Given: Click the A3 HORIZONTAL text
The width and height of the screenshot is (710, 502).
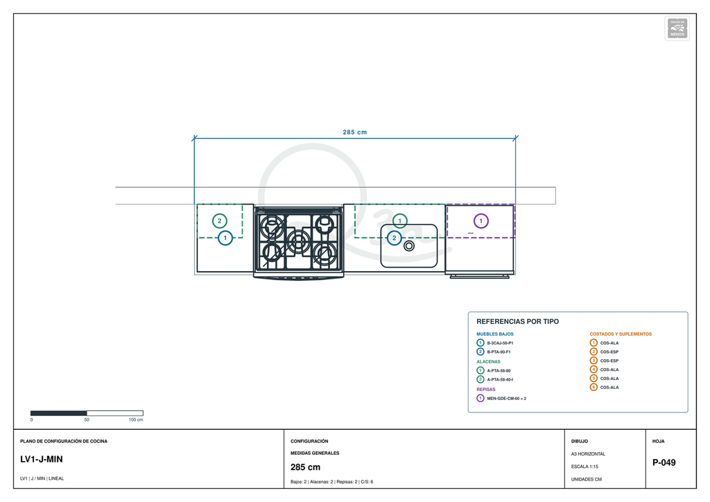Looking at the screenshot, I should (588, 453).
